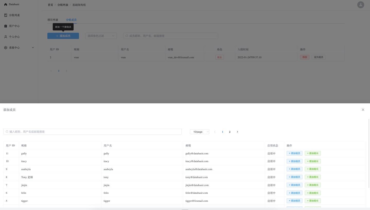Open the 10/page page size dropdown
Image resolution: width=370 pixels, height=210 pixels.
coord(199,132)
